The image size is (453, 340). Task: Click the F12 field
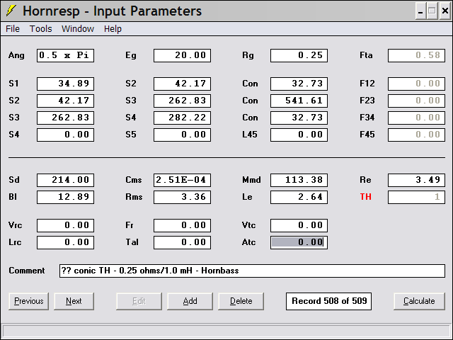(416, 84)
